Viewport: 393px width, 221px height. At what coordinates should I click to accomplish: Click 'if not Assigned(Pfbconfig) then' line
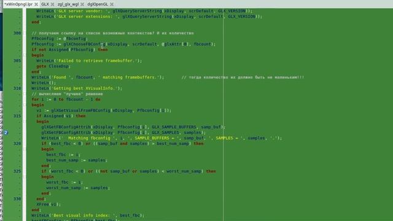[69, 50]
